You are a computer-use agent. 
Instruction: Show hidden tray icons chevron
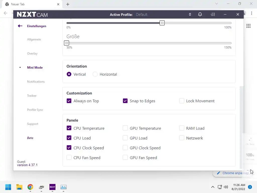tap(213, 187)
